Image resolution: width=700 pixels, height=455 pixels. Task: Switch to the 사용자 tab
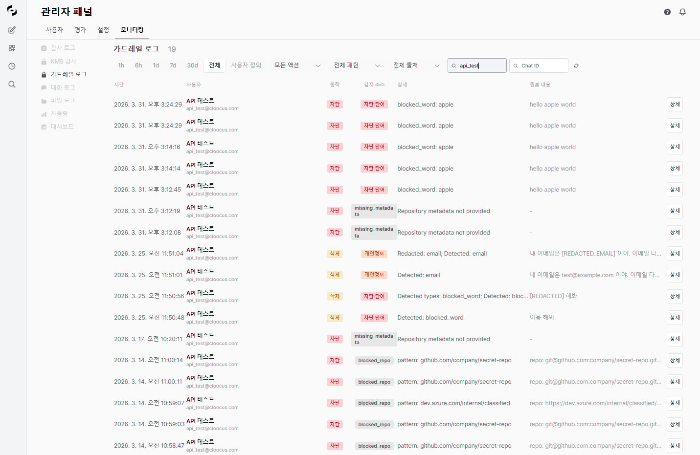coord(54,30)
